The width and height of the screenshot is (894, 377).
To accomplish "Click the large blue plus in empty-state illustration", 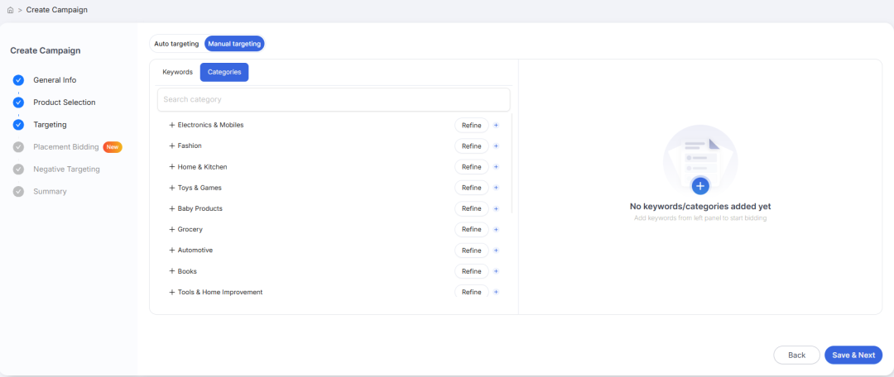I will (700, 186).
